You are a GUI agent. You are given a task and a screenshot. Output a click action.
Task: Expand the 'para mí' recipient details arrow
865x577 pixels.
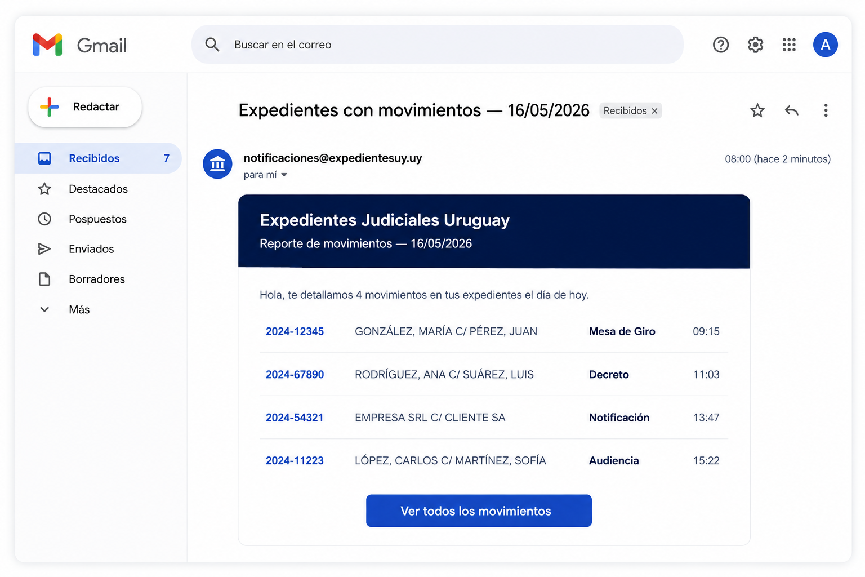tap(284, 175)
